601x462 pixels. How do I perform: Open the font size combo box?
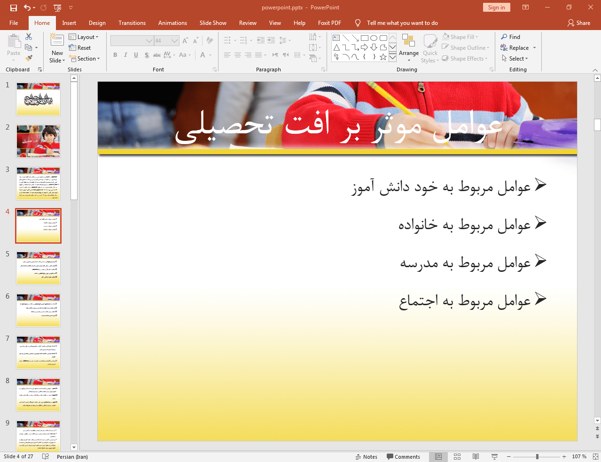[x=166, y=41]
